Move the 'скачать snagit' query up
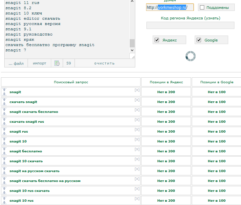Viewport: 241px width, 205px height. [x=4, y=99]
